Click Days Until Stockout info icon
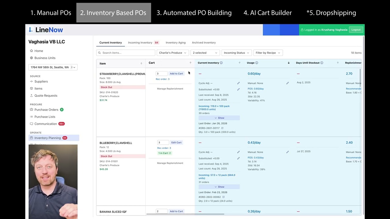 [322, 63]
